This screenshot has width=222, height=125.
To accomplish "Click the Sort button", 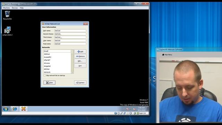I will (x=80, y=66).
